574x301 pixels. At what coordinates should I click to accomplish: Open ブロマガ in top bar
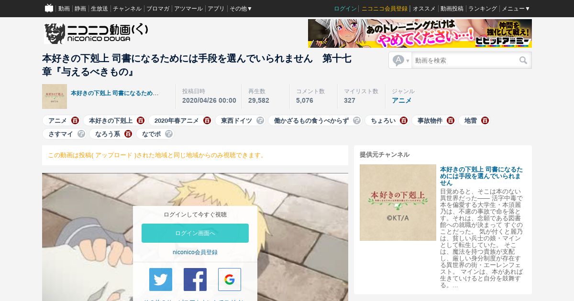pos(158,9)
